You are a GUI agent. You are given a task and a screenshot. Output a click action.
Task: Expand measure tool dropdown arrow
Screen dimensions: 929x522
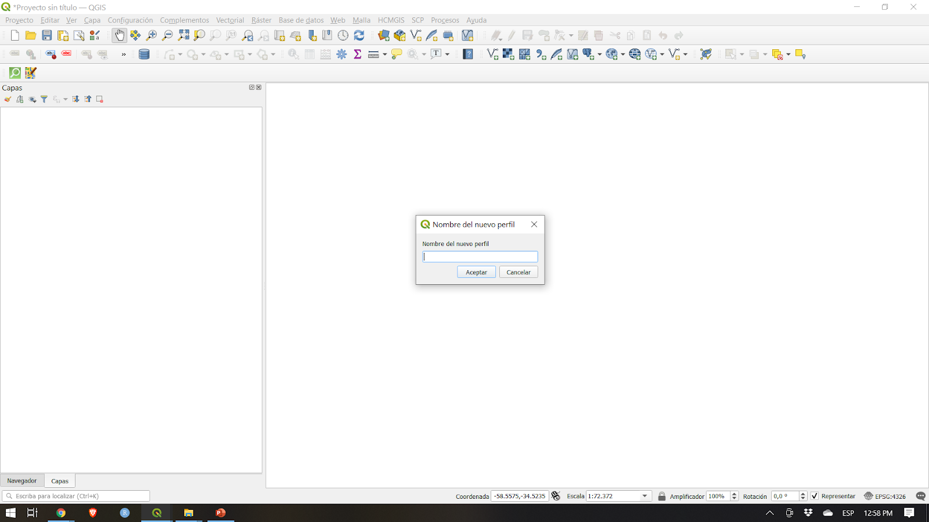tap(384, 55)
